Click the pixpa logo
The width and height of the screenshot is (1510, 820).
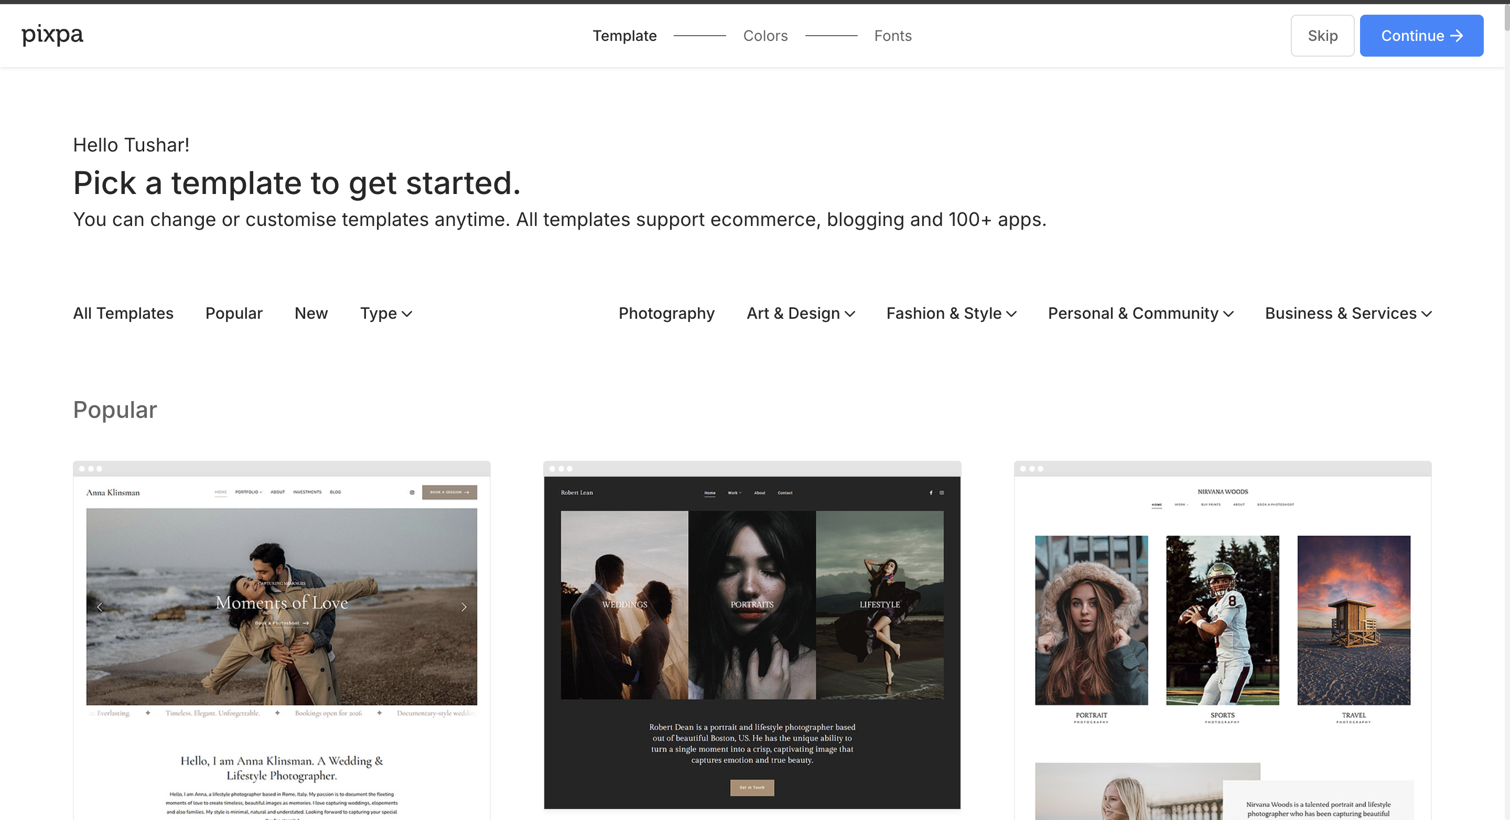(52, 35)
